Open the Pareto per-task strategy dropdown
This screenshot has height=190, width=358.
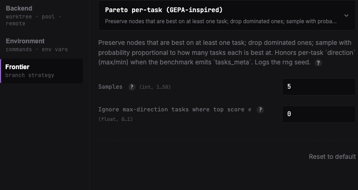(x=227, y=15)
